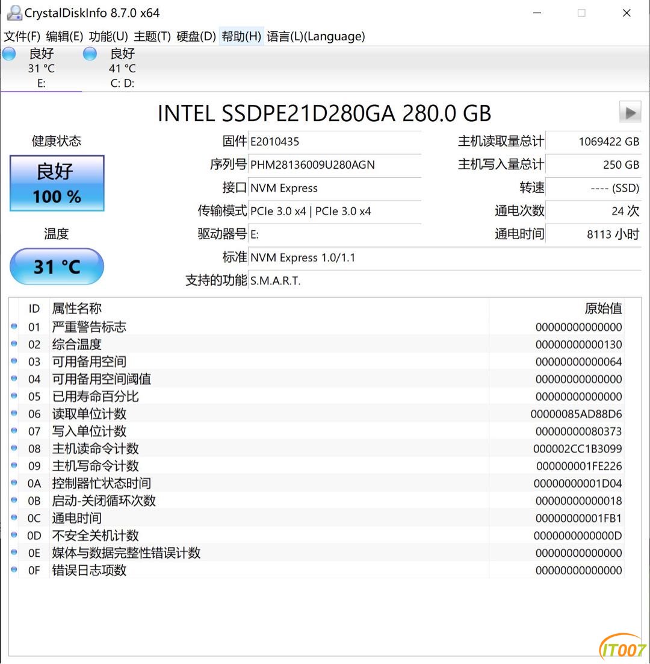Viewport: 650px width, 664px height.
Task: Click raw value 00000000001FB1
Action: [x=578, y=518]
